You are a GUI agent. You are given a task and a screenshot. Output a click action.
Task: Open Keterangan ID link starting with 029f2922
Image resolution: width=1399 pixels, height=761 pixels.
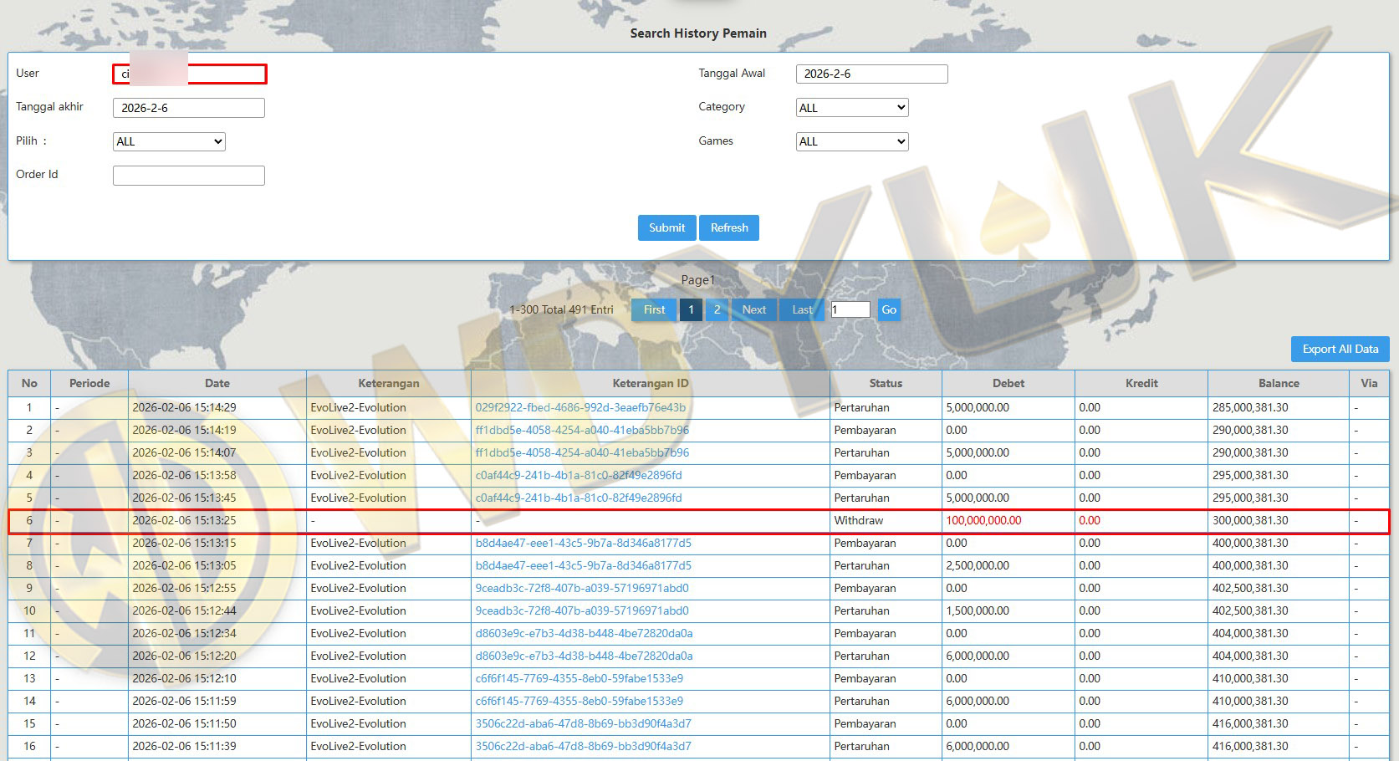(580, 407)
